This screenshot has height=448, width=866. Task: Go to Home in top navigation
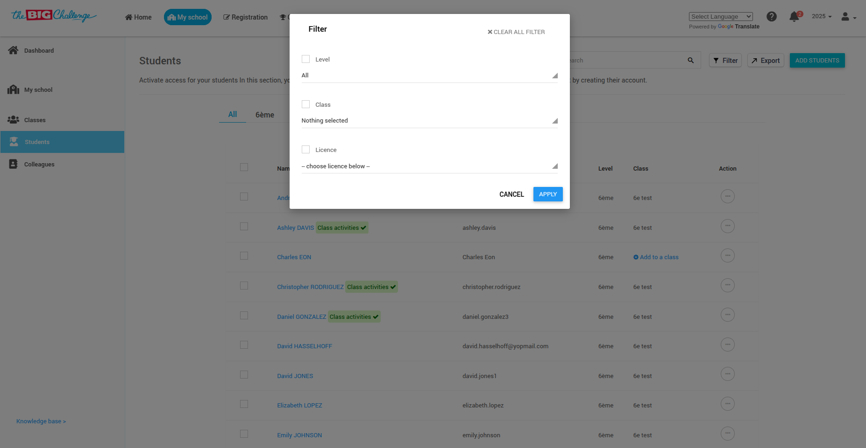tap(138, 17)
